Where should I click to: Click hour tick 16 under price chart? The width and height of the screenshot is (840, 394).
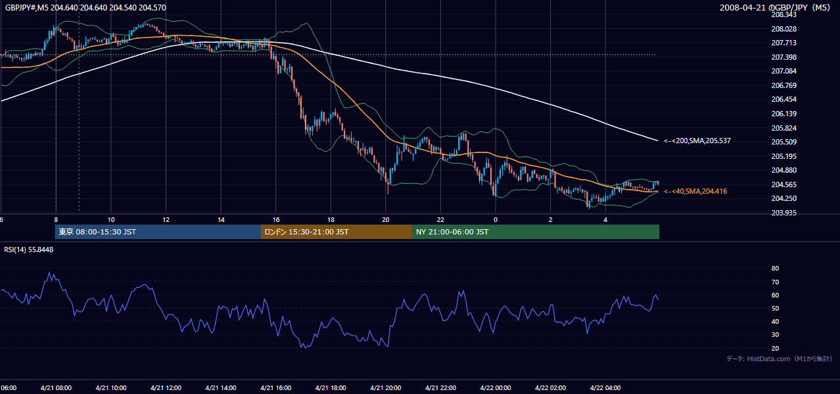pyautogui.click(x=275, y=219)
